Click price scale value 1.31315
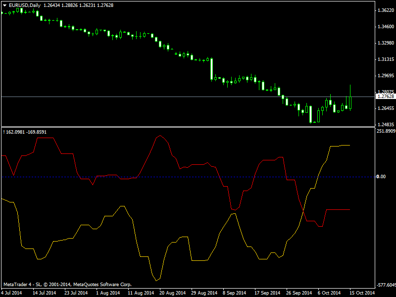This screenshot has height=297, width=396. (386, 59)
